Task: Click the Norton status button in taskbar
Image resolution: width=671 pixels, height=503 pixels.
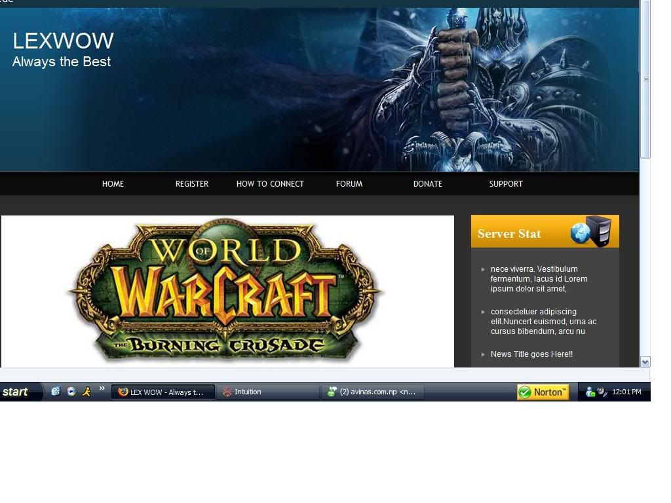Action: pyautogui.click(x=543, y=392)
